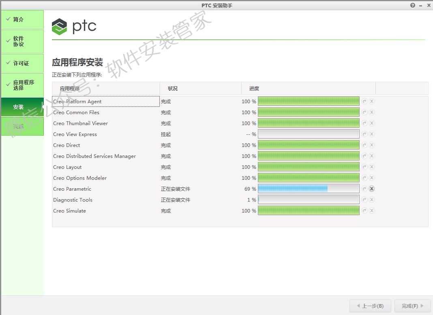Click retry icon on Diagnostic Tools row
This screenshot has height=315, width=433.
(x=364, y=200)
